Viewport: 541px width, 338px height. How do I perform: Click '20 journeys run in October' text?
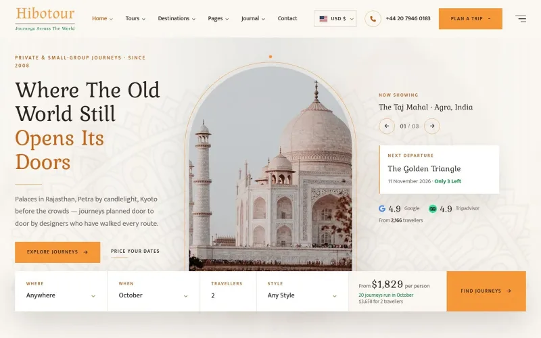[385, 295]
